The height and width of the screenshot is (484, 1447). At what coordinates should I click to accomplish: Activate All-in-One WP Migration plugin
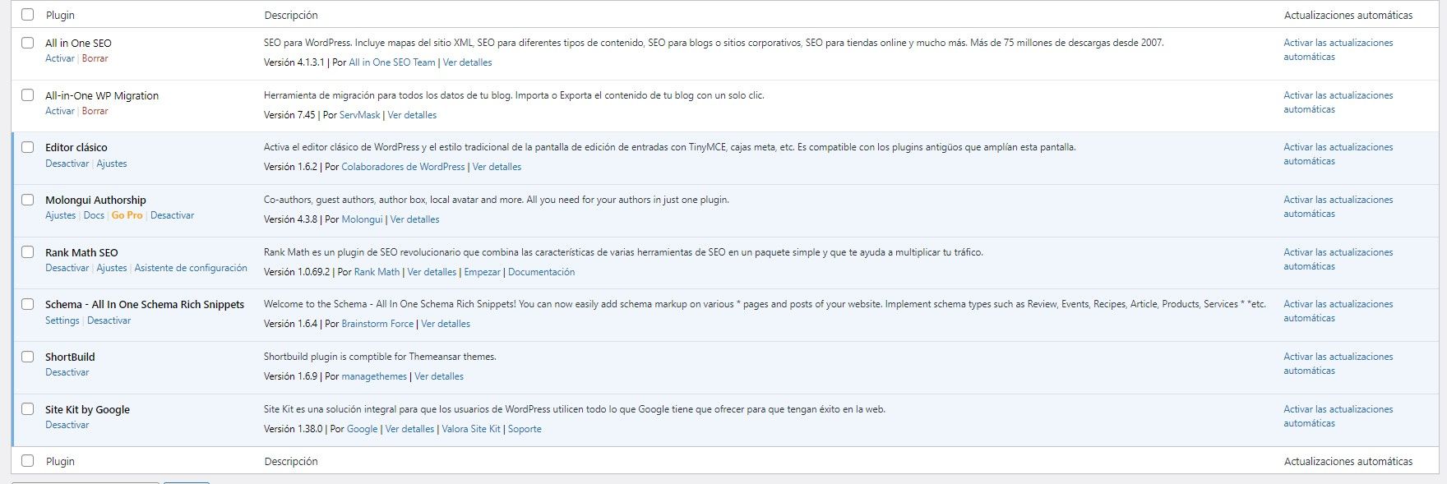point(60,111)
